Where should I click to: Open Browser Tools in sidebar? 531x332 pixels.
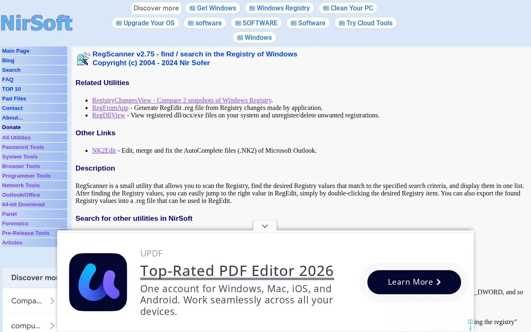pos(34,166)
